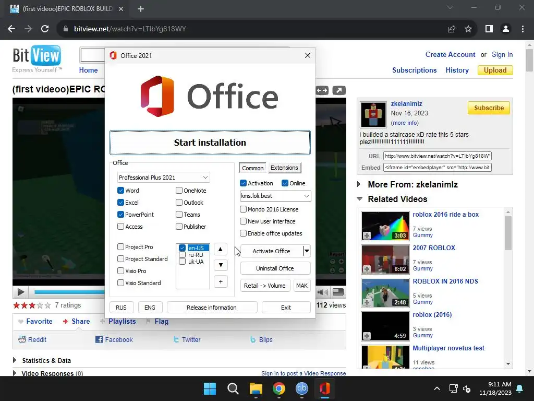
Task: Click the video URL input field
Action: pyautogui.click(x=438, y=156)
